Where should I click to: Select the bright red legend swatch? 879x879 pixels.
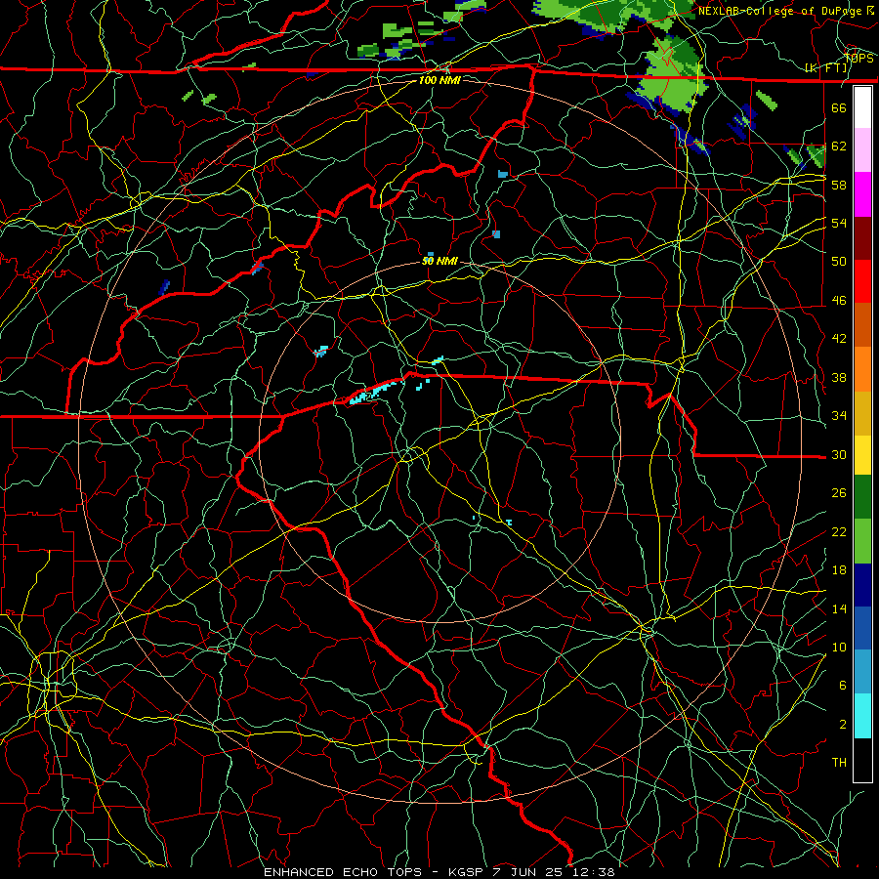[862, 281]
